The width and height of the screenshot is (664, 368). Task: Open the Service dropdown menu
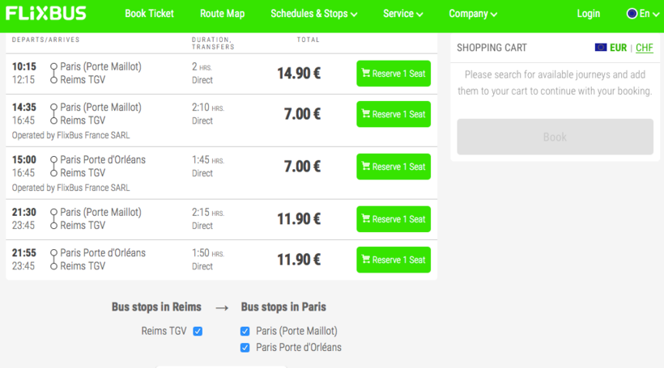coord(402,14)
